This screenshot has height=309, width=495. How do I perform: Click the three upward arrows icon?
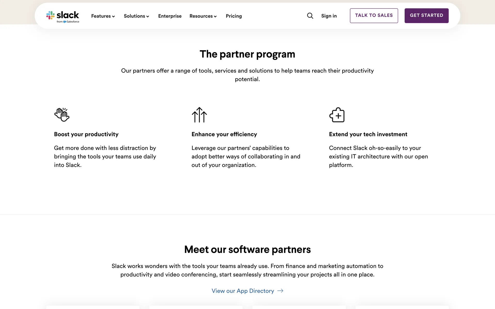(x=199, y=115)
